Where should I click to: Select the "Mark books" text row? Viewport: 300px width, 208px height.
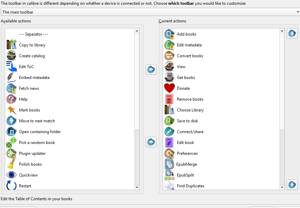coord(29,110)
